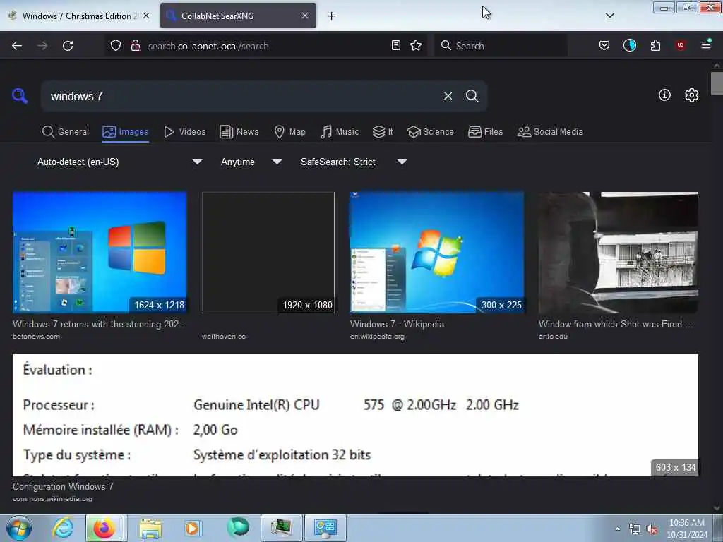This screenshot has width=723, height=542.
Task: Select the Map search category
Action: (290, 132)
